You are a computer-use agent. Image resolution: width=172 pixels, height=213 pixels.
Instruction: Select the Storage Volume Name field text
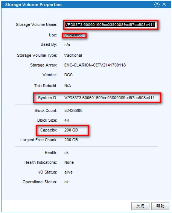pos(110,24)
